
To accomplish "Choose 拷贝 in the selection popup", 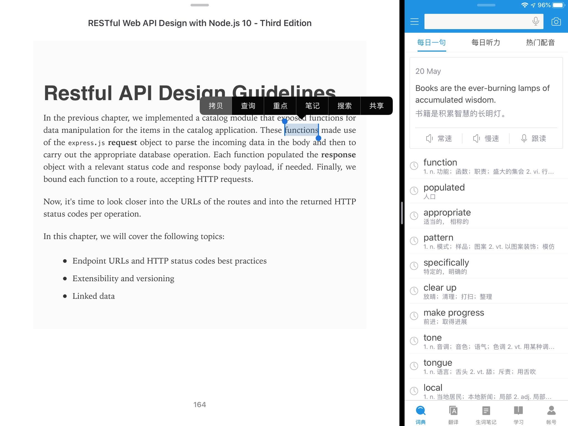I will click(216, 106).
